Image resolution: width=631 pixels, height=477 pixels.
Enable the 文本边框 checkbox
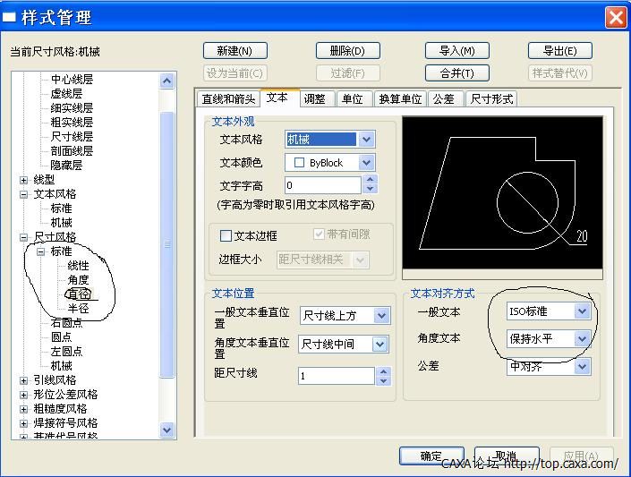pos(226,235)
